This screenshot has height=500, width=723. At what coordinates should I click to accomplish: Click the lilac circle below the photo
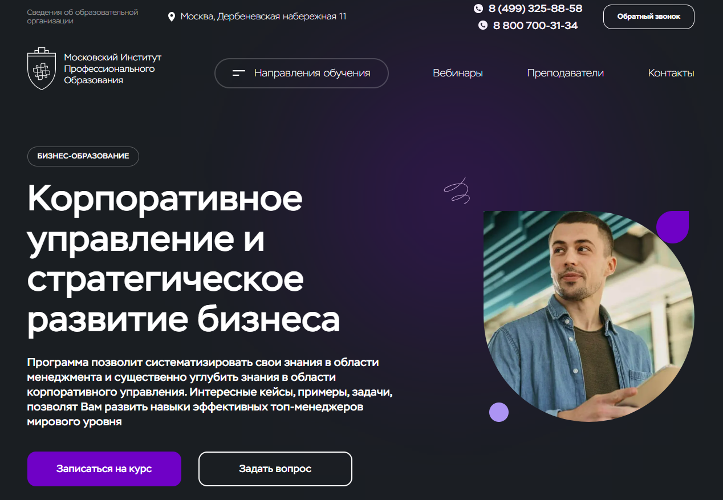(x=499, y=412)
